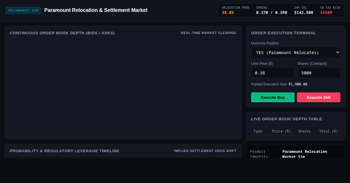Screen dimensions: 350x183
Task: Click the CA Tax Risk value $450M
Action: 326,12
